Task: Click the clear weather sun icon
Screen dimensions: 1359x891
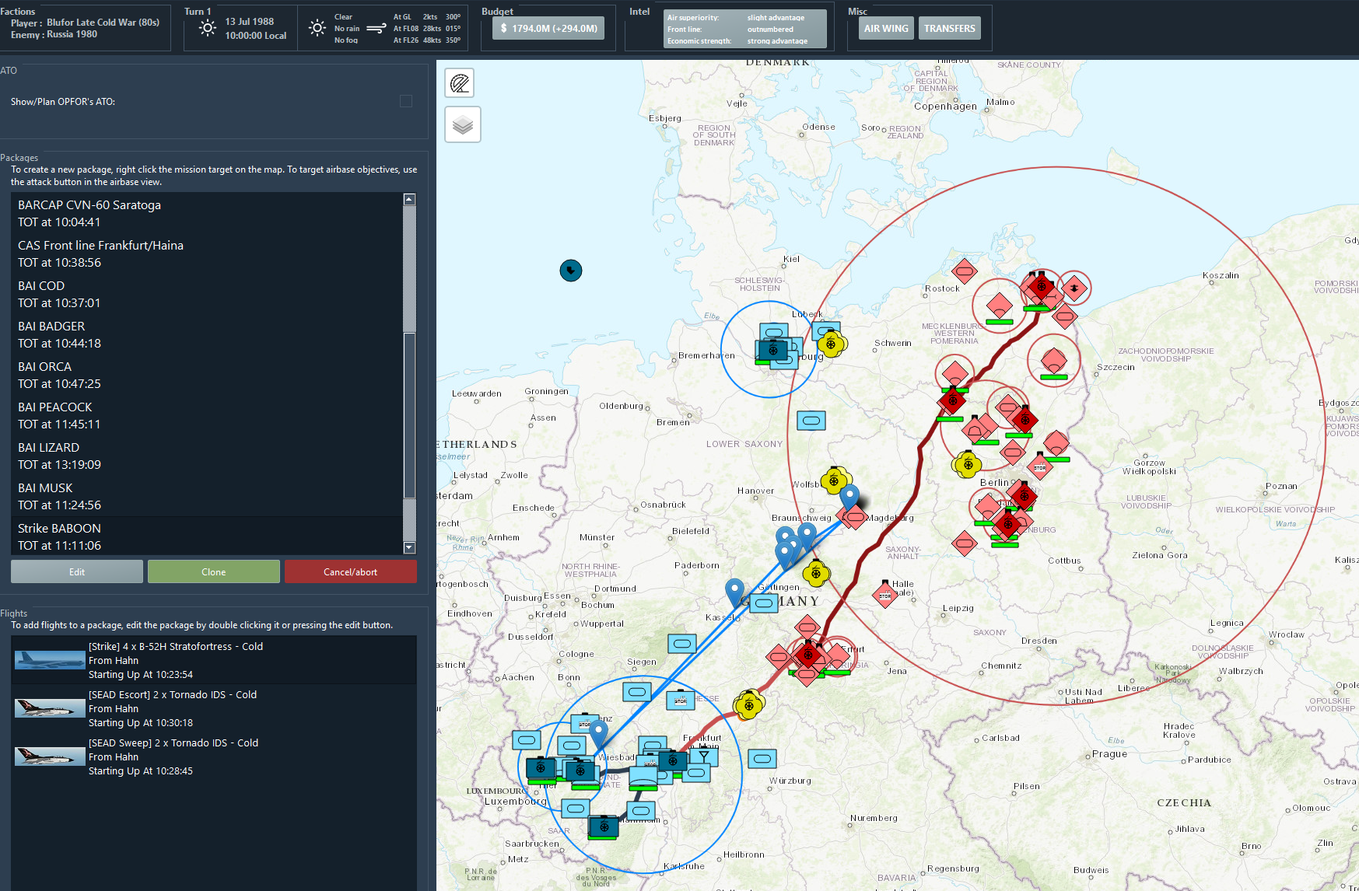Action: 317,28
